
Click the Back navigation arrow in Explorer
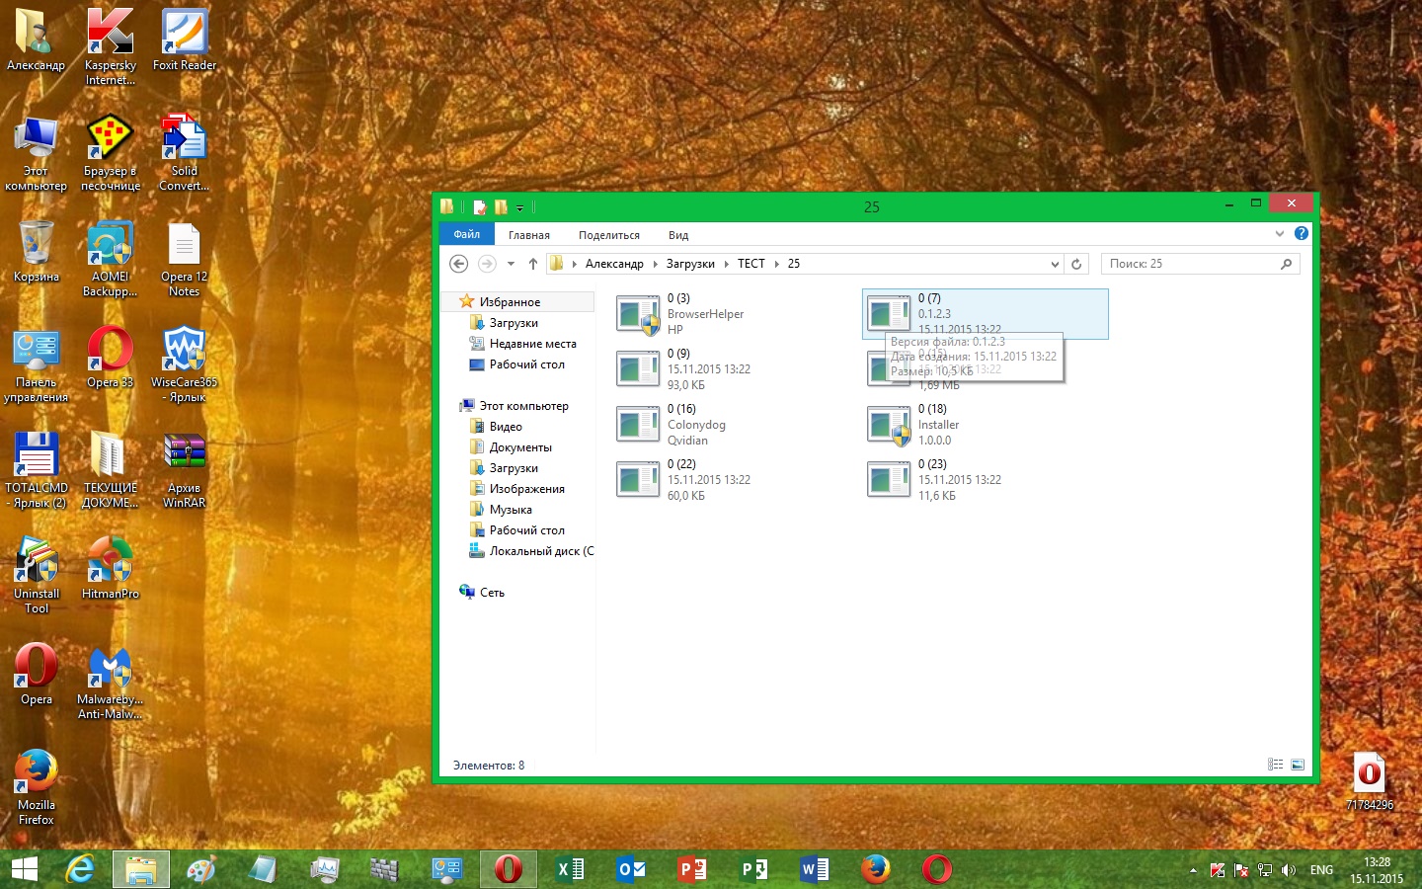point(458,264)
